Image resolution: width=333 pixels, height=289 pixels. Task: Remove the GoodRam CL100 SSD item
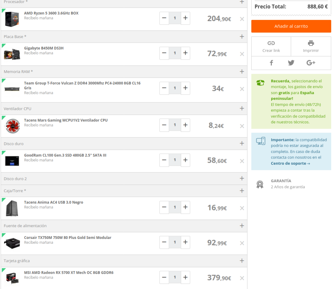pos(242,161)
